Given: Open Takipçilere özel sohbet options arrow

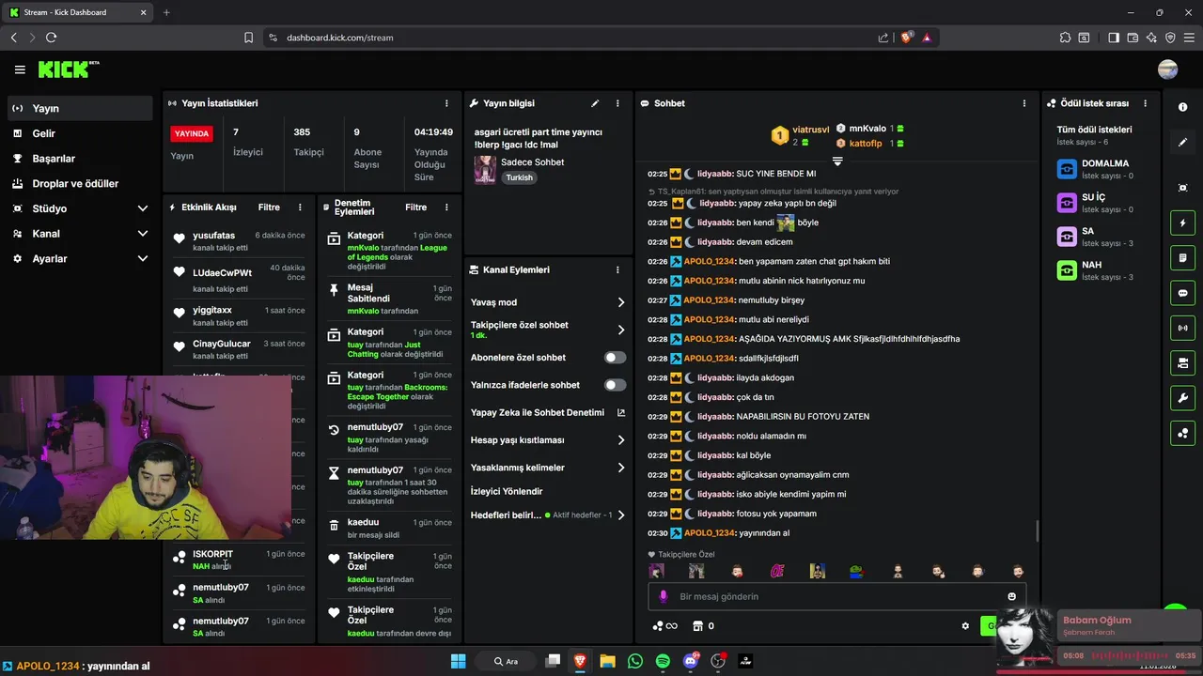Looking at the screenshot, I should point(621,330).
